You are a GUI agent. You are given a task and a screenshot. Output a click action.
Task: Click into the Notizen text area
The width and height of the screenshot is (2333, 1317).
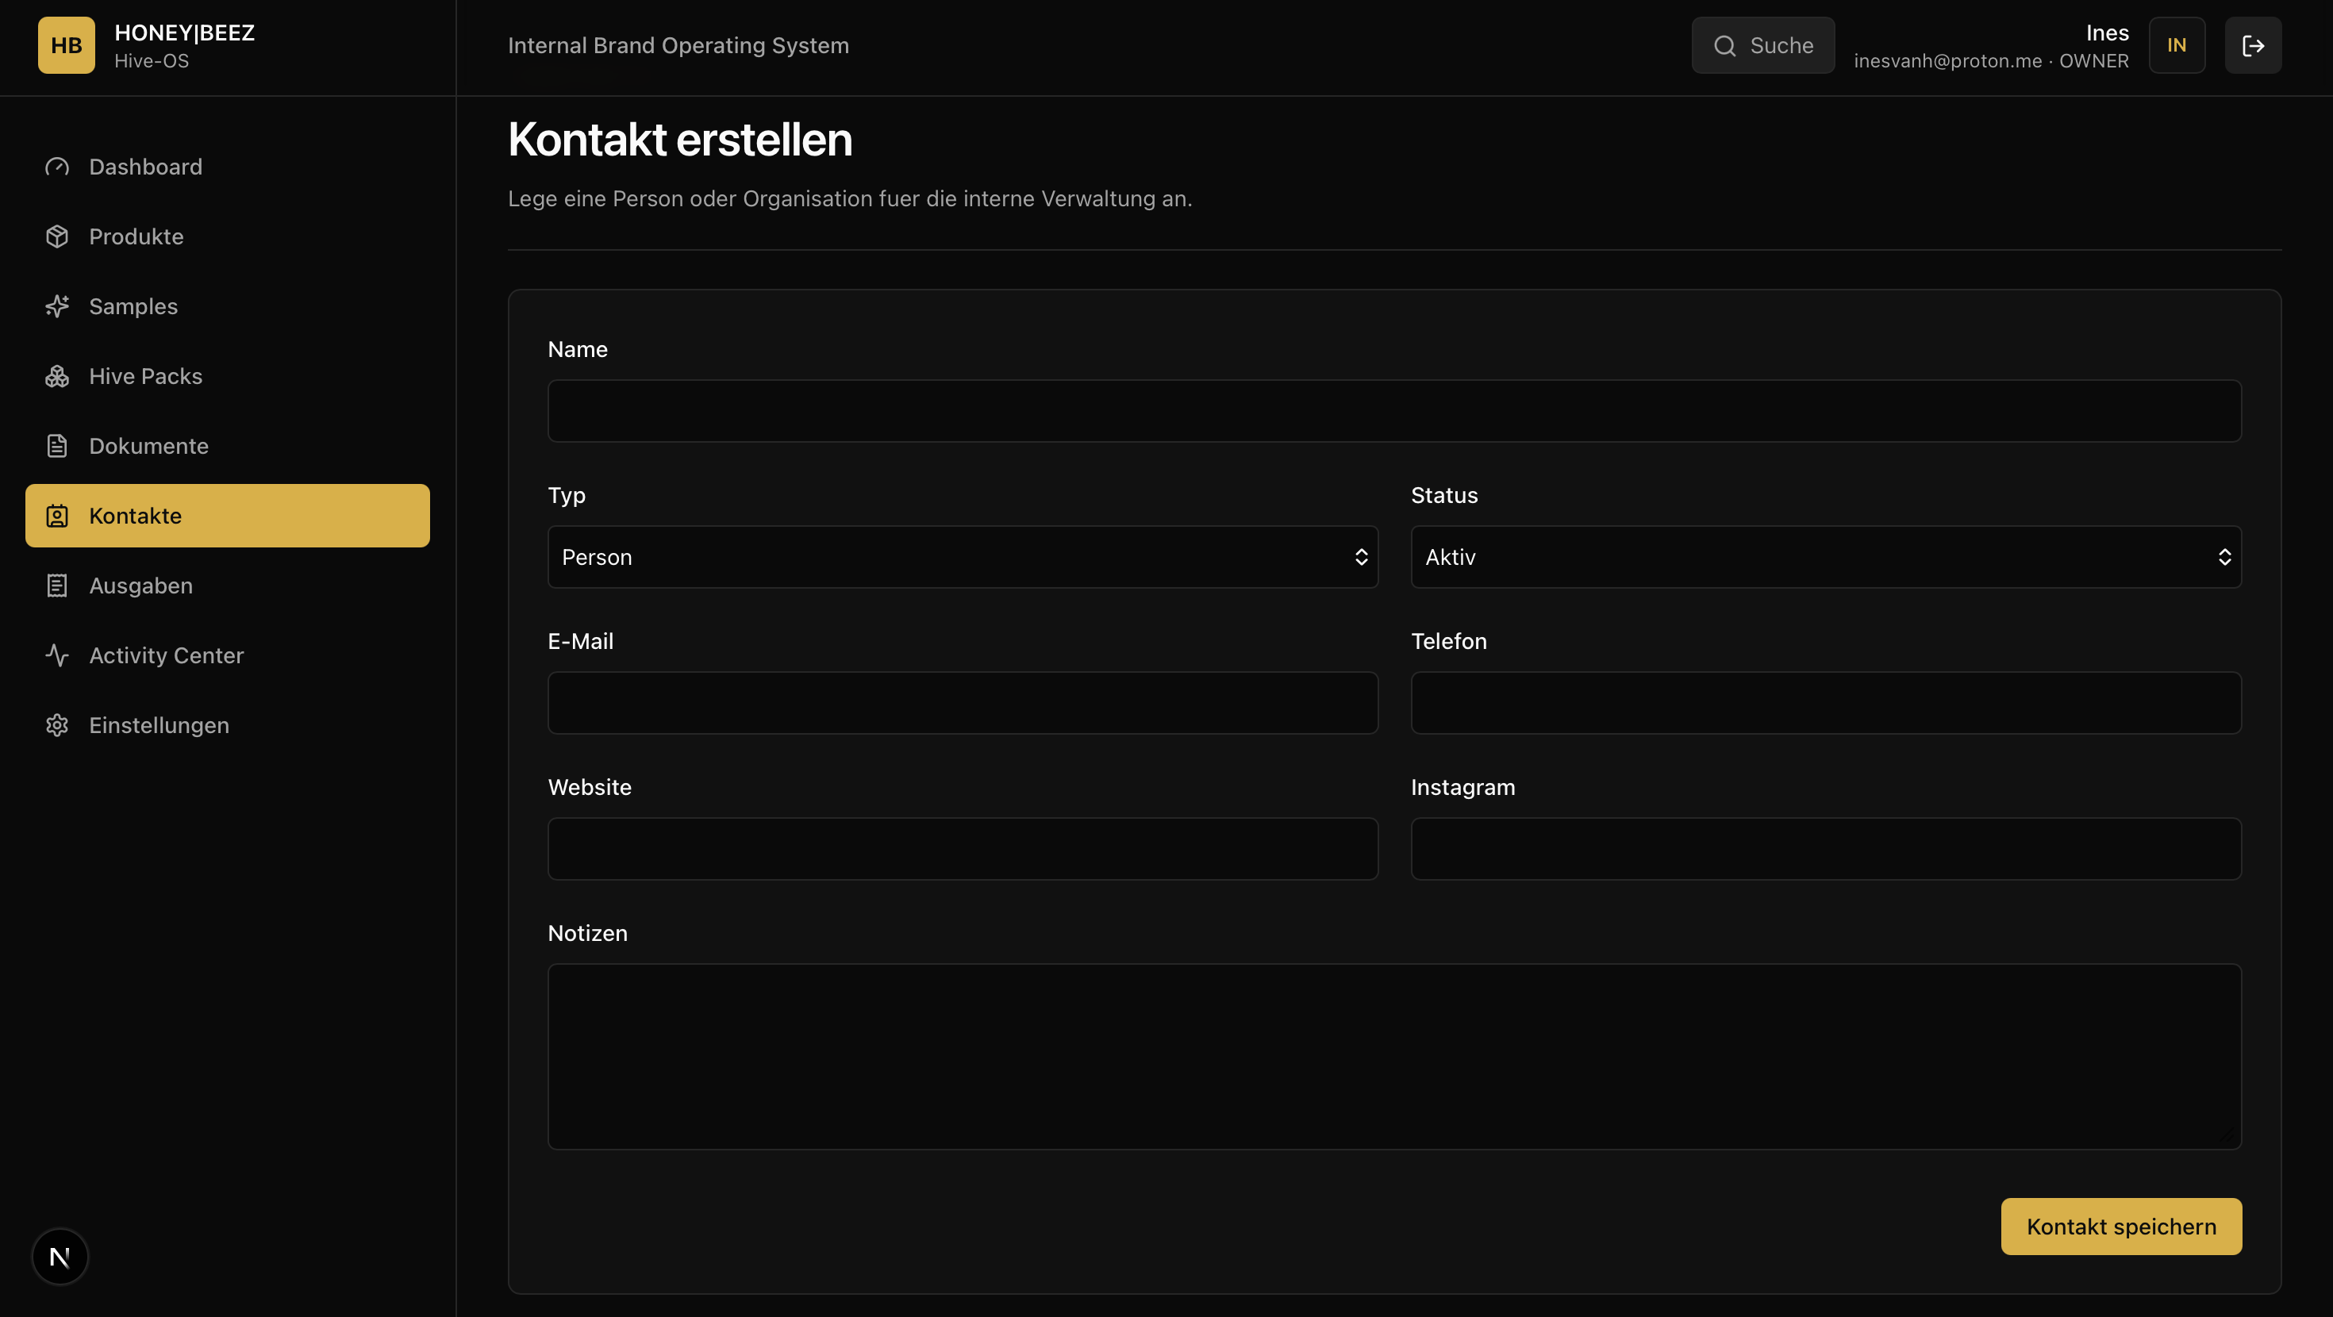1395,1057
